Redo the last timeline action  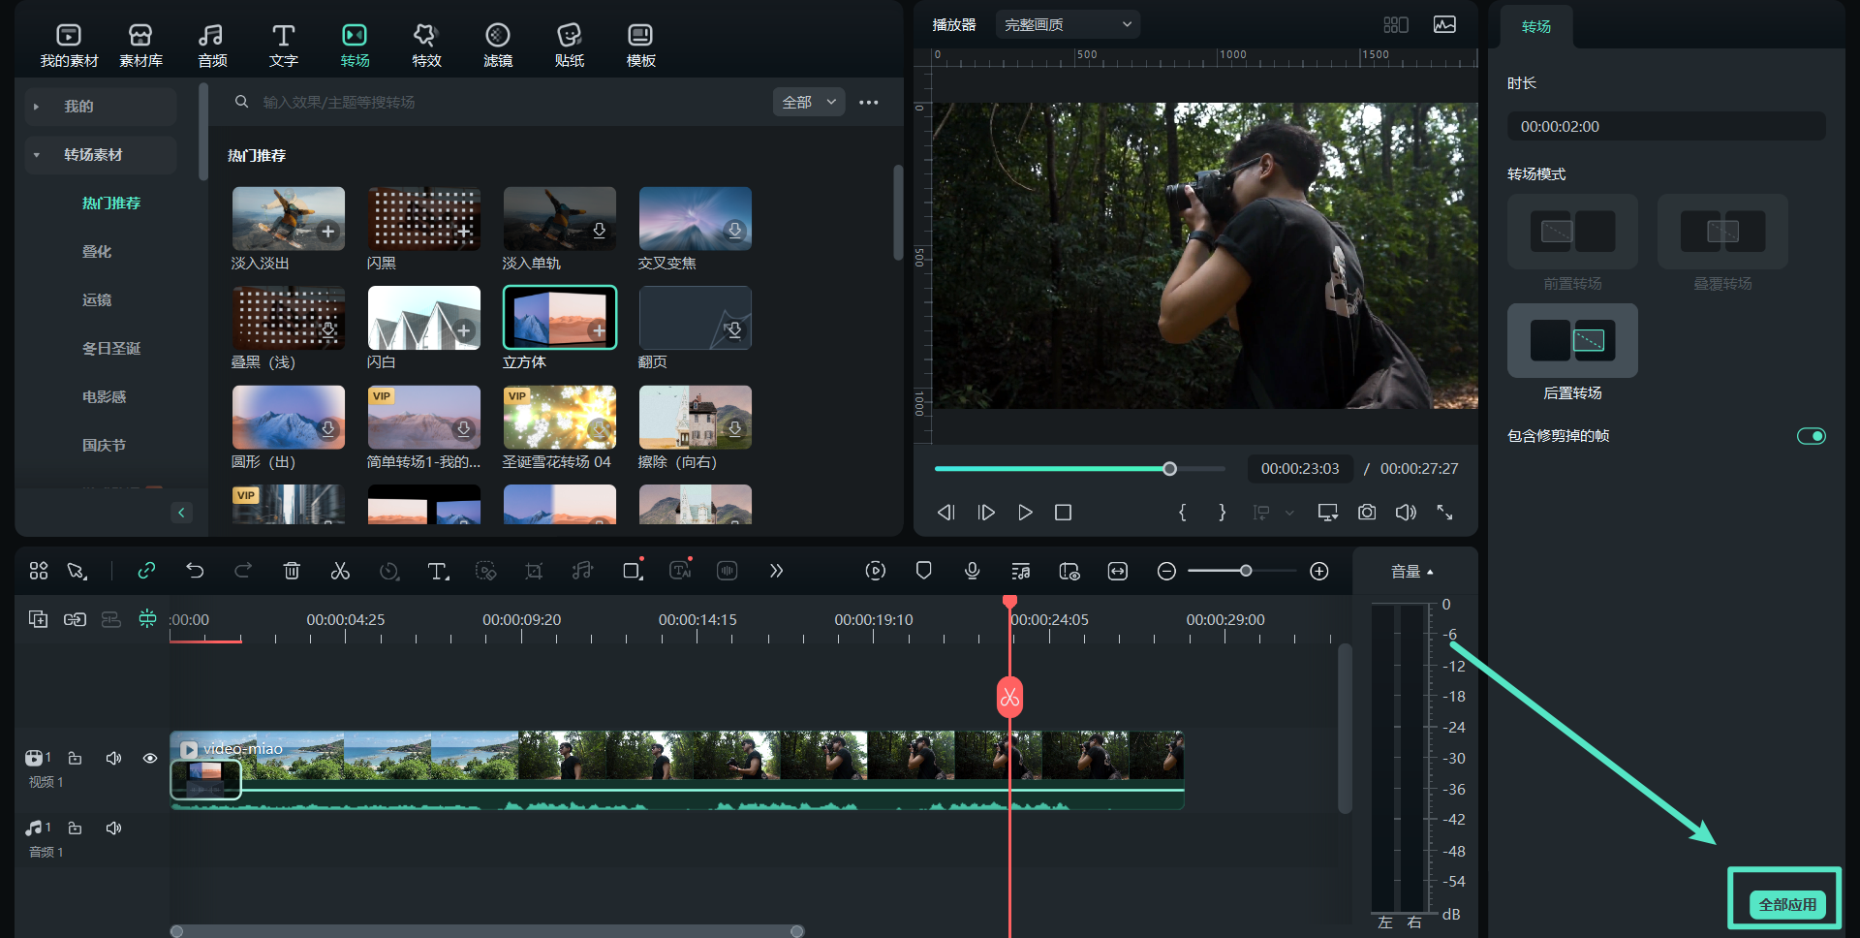(243, 571)
